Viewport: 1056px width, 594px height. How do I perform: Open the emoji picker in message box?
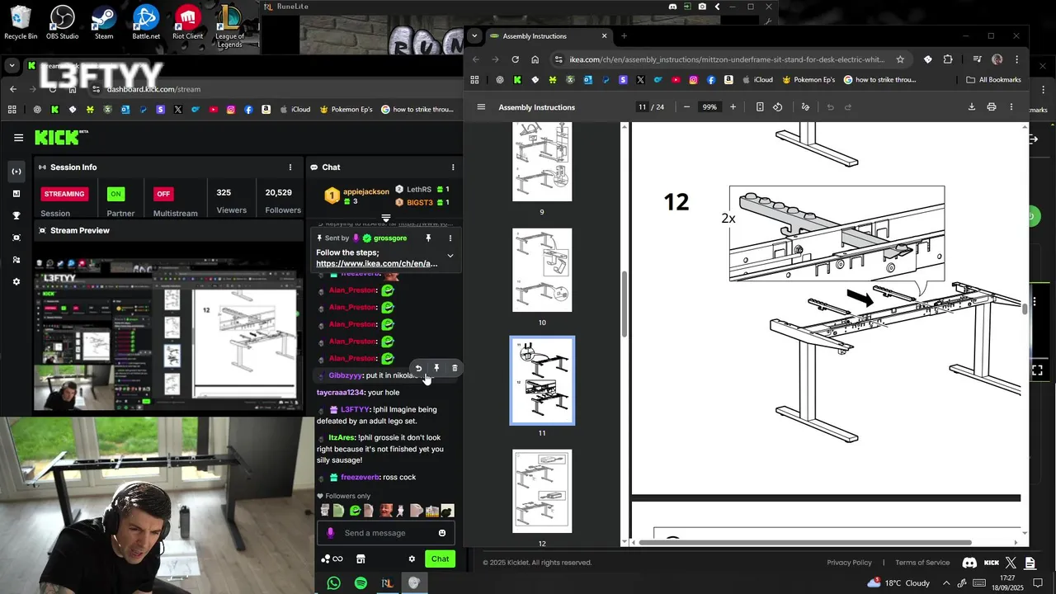(x=442, y=533)
